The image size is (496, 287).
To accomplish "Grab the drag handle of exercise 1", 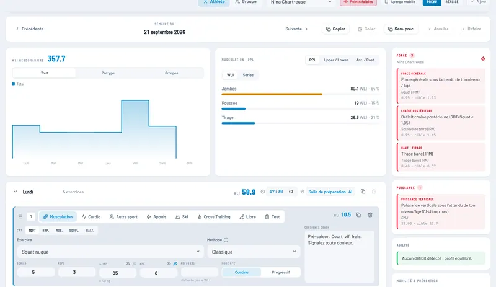I will click(x=20, y=217).
